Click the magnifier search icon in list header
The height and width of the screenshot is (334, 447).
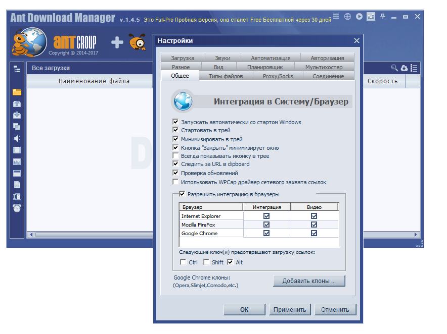click(x=394, y=68)
